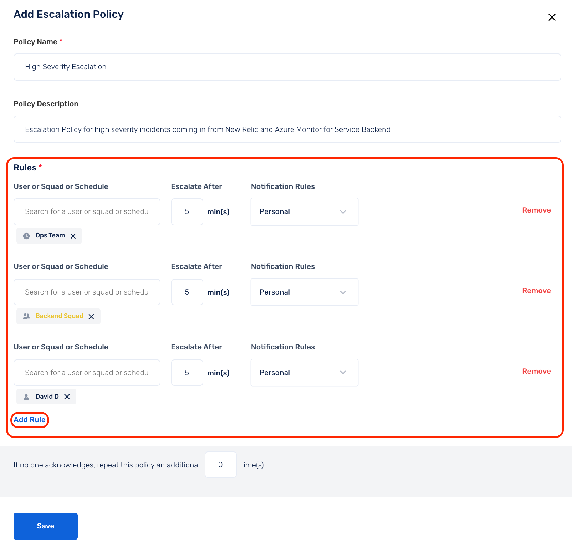
Task: Remove the David D user chip
Action: coord(67,397)
